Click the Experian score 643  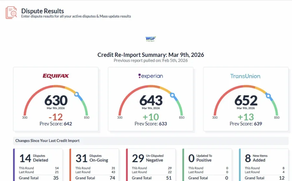(151, 100)
